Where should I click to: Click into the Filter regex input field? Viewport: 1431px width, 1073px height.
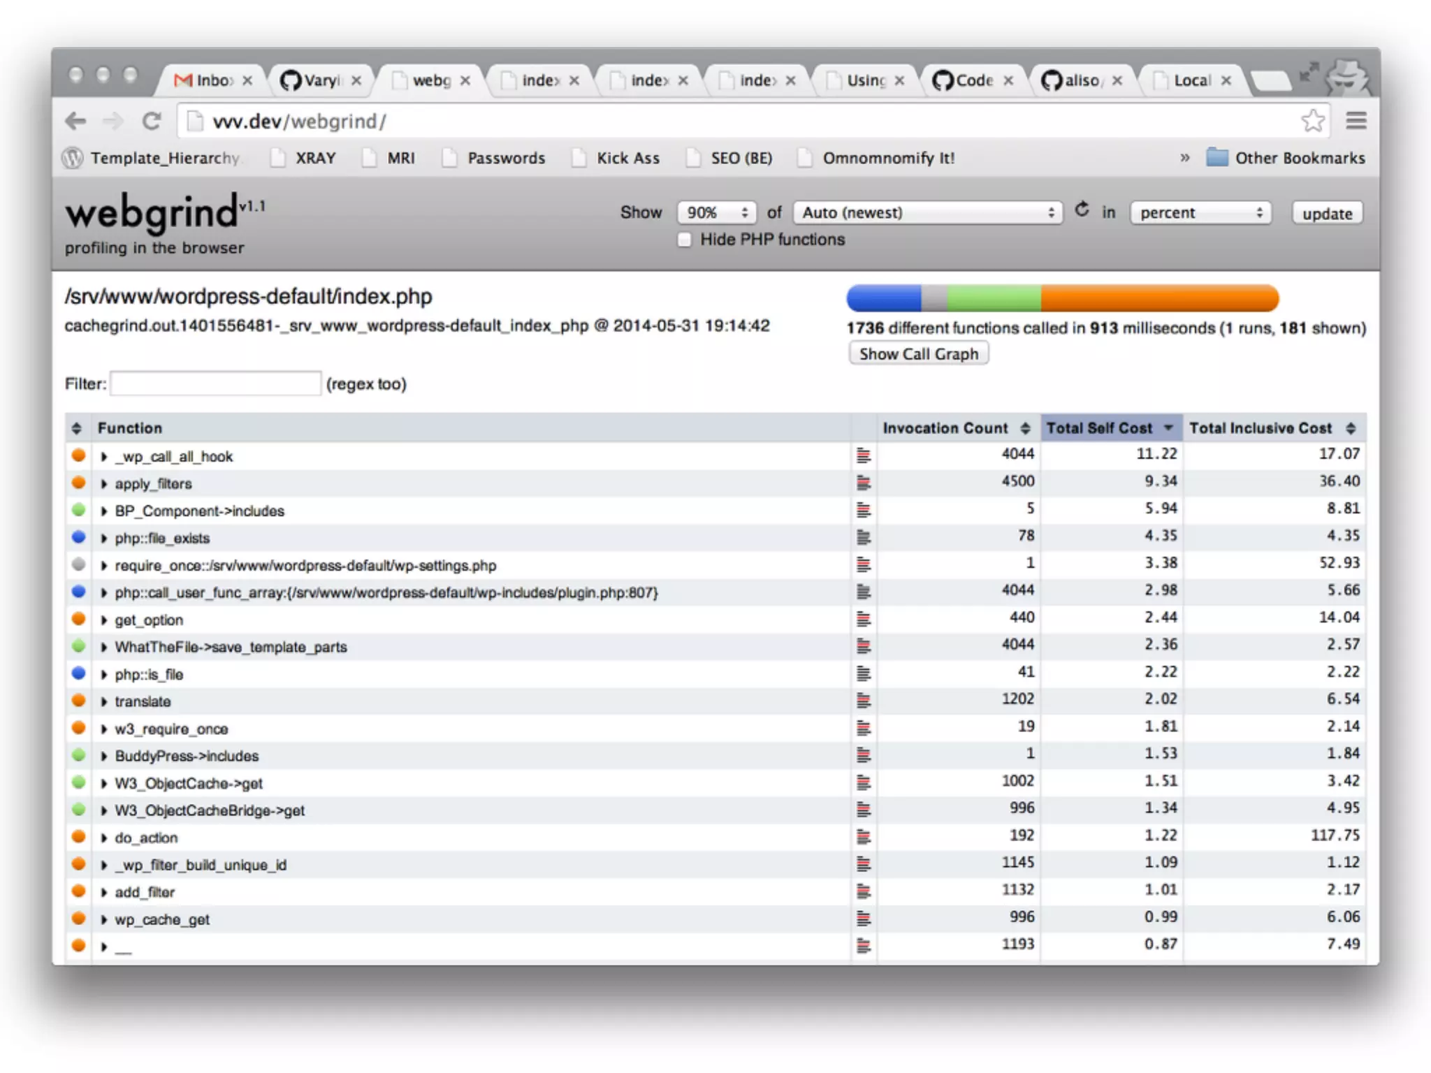216,384
